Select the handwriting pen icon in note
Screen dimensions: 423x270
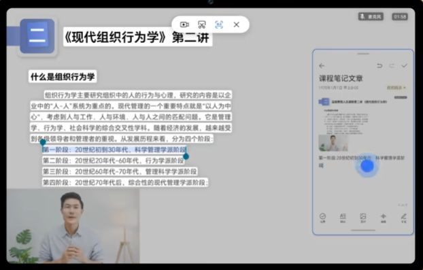403,218
